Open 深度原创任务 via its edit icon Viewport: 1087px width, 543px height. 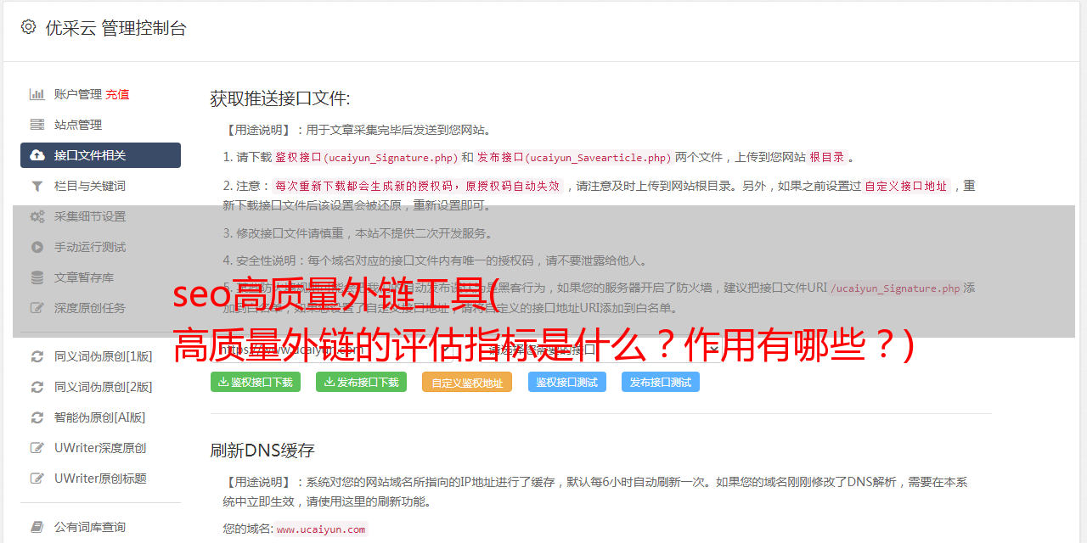pyautogui.click(x=37, y=308)
